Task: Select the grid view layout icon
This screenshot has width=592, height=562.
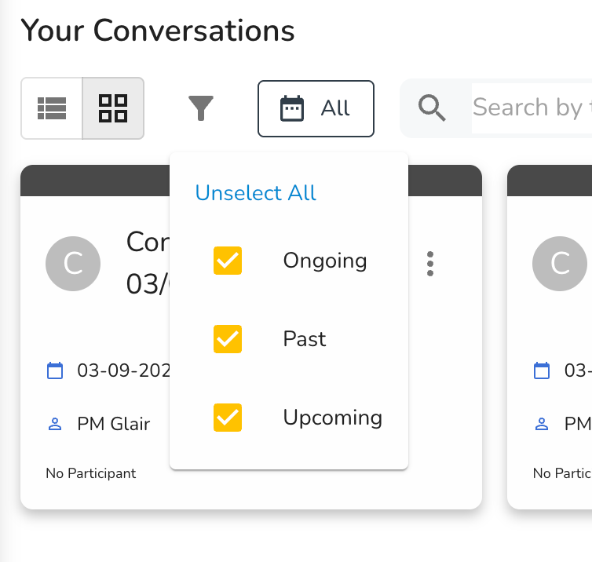Action: pyautogui.click(x=113, y=108)
